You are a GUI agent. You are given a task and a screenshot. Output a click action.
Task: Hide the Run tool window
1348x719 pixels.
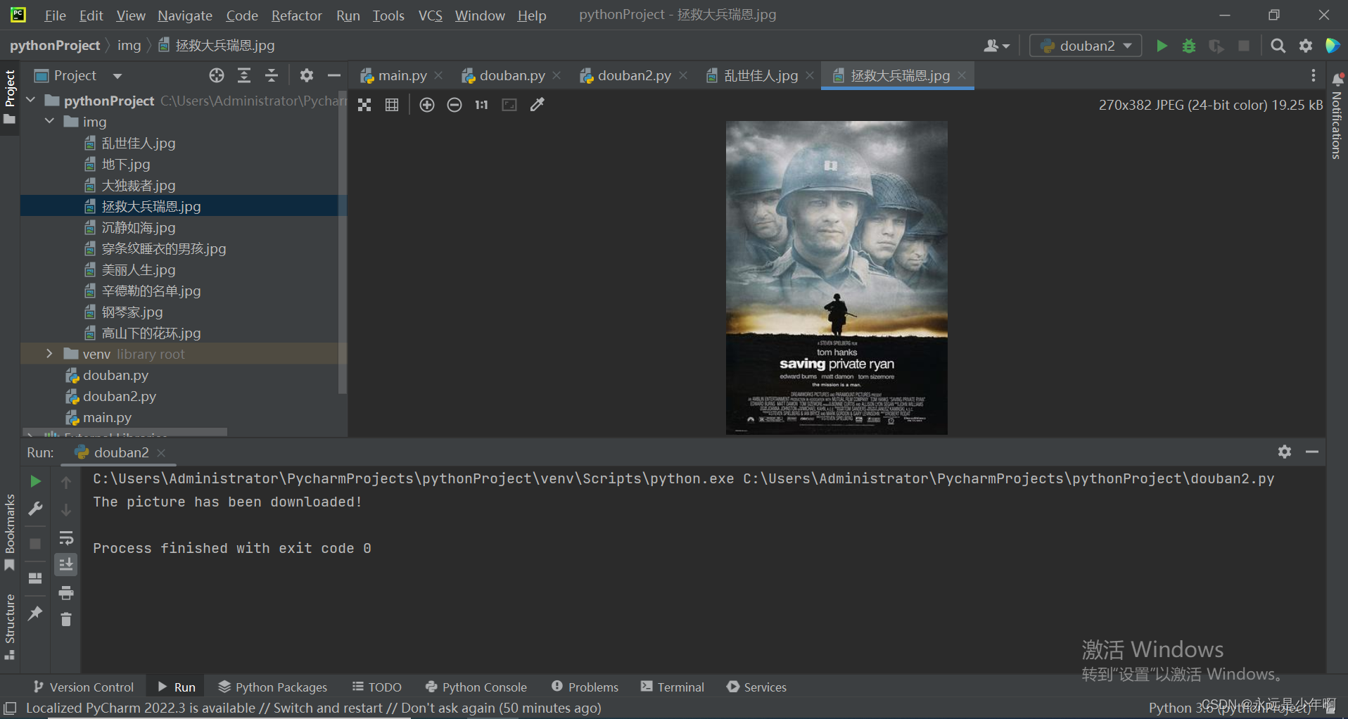(x=1312, y=452)
